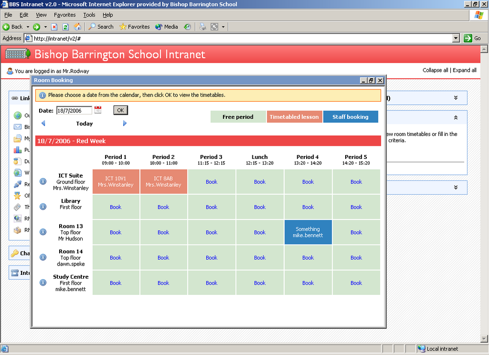Image resolution: width=489 pixels, height=355 pixels.
Task: Open the Help menu
Action: click(x=108, y=15)
